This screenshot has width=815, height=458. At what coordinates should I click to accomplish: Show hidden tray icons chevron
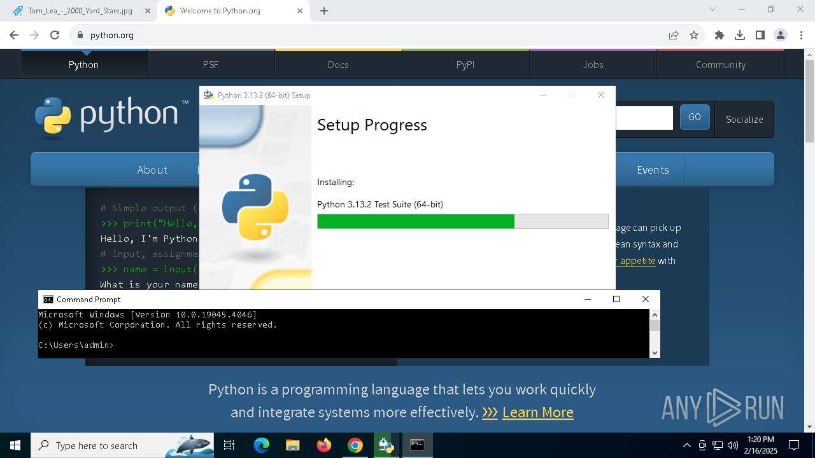(686, 445)
